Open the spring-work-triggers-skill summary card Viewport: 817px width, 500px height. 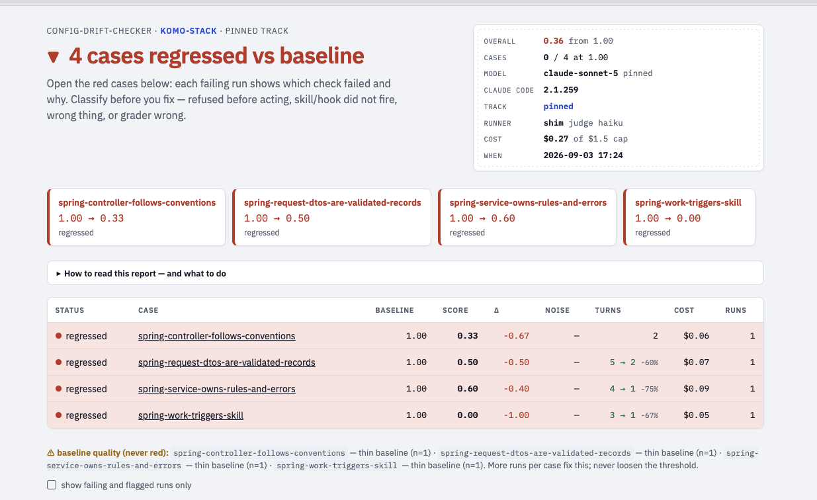click(x=689, y=218)
